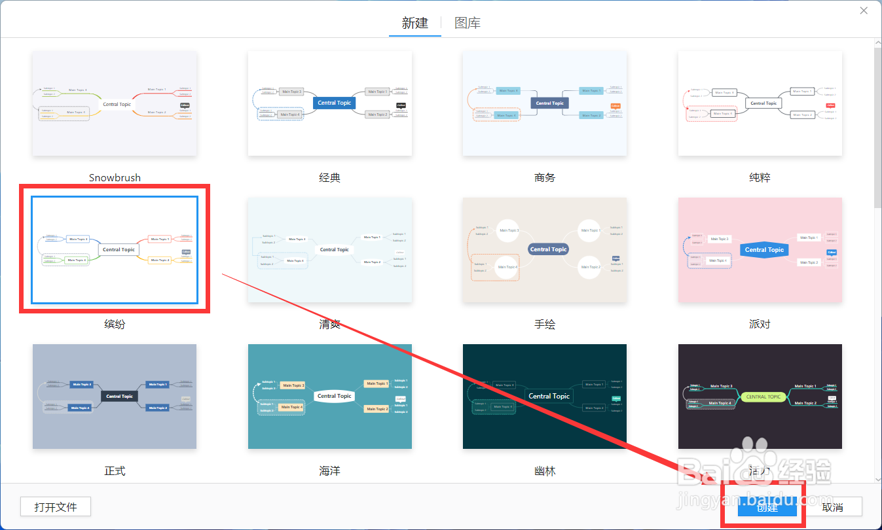
Task: Select the 幽林 dark green template thumbnail
Action: click(545, 397)
